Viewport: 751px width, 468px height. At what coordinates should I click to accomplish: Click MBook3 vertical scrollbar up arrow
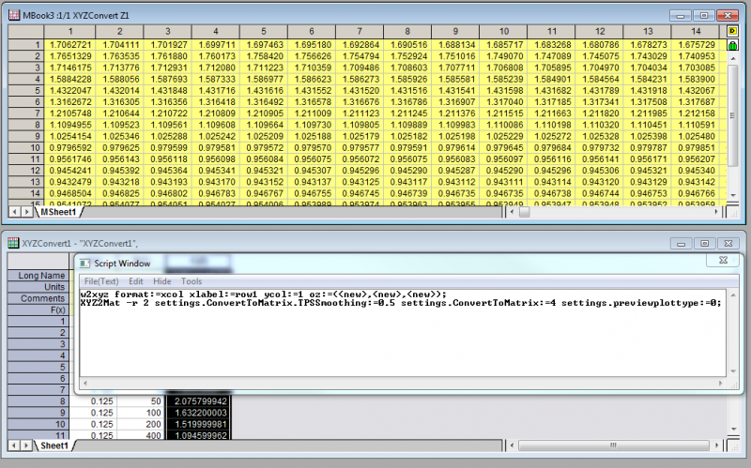click(x=733, y=58)
